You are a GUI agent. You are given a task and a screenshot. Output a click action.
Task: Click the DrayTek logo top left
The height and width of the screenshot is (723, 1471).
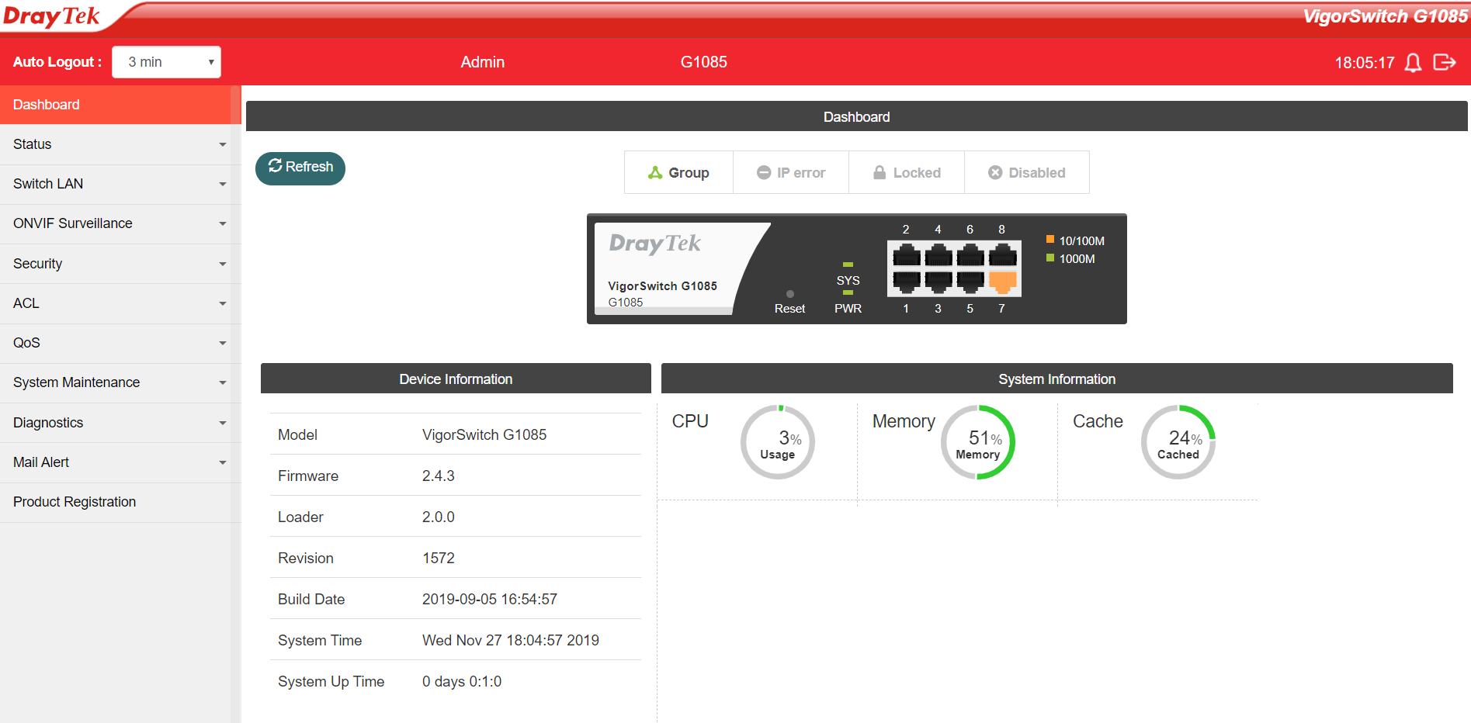pyautogui.click(x=51, y=17)
